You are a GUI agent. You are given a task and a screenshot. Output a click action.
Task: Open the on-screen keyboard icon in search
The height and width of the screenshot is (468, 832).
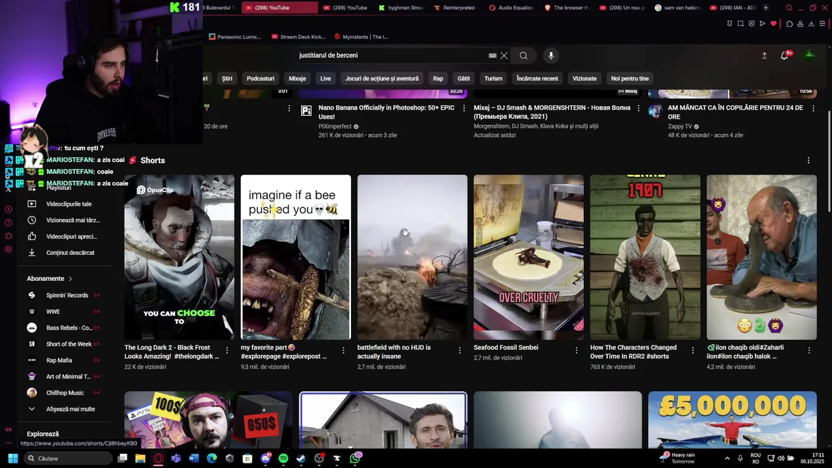(x=493, y=55)
